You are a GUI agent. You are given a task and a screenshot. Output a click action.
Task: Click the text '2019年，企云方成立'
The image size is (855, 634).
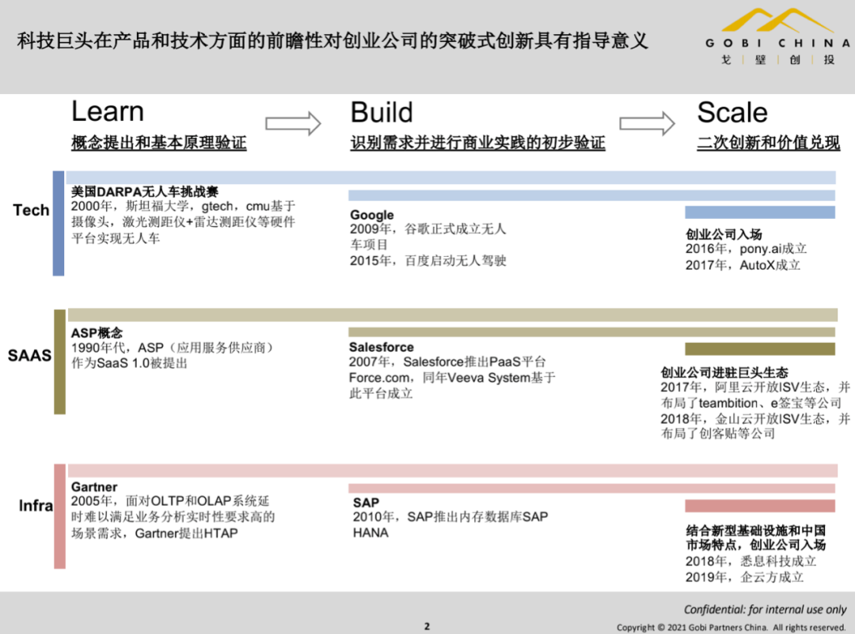click(744, 577)
